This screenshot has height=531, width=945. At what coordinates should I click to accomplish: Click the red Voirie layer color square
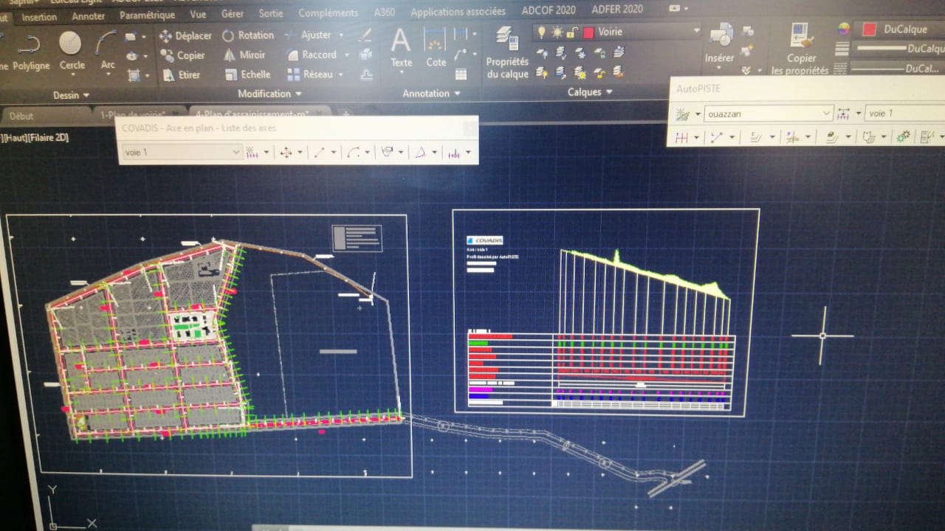tap(588, 32)
